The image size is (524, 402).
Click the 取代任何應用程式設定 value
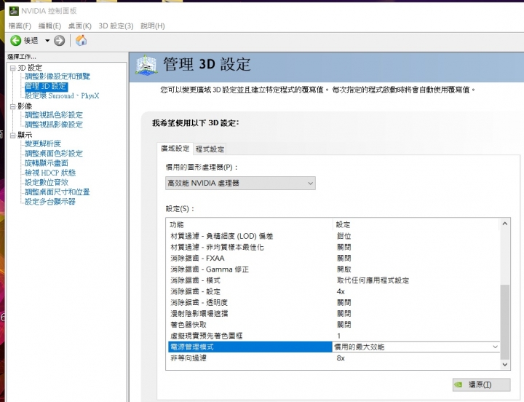click(x=373, y=280)
